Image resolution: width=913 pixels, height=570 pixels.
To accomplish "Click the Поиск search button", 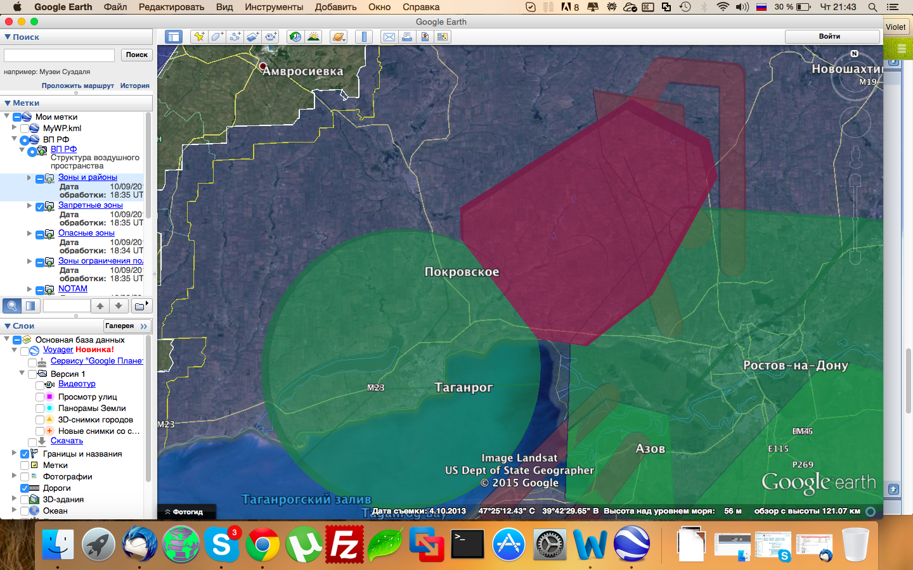I will 136,55.
